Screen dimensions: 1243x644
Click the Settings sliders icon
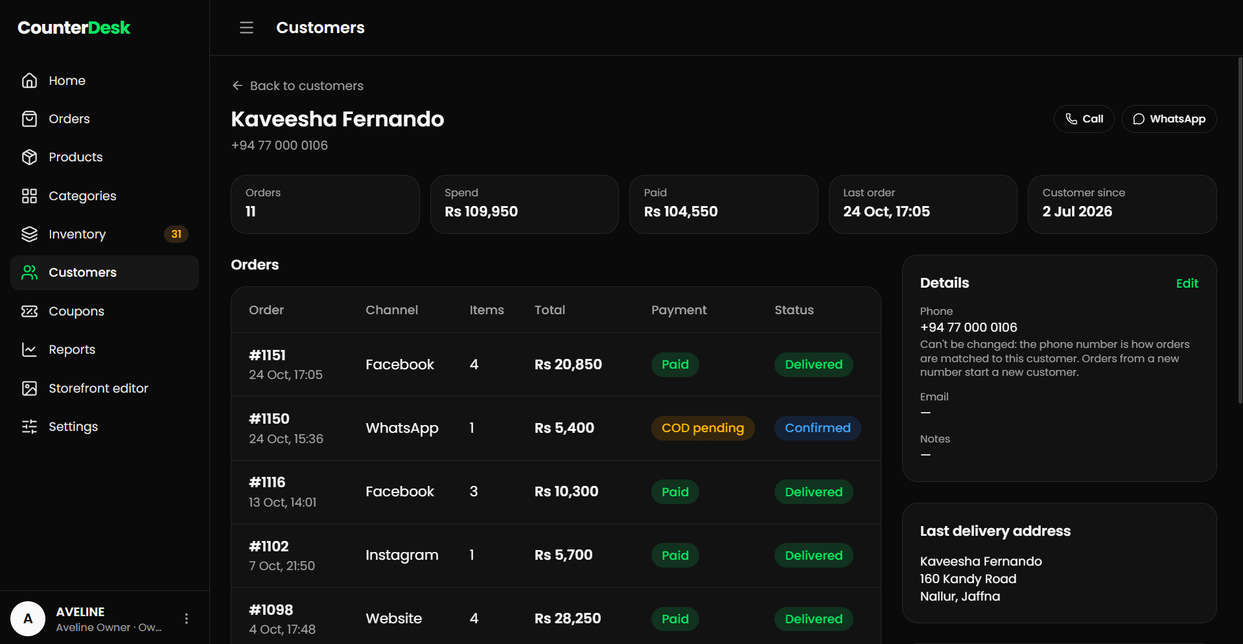tap(29, 426)
